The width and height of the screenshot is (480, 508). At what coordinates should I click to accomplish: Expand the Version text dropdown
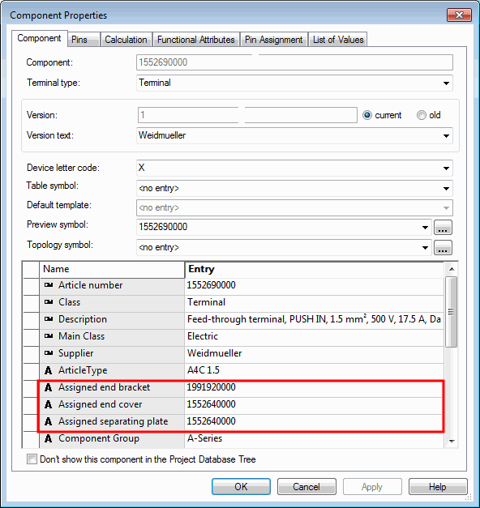coord(446,136)
